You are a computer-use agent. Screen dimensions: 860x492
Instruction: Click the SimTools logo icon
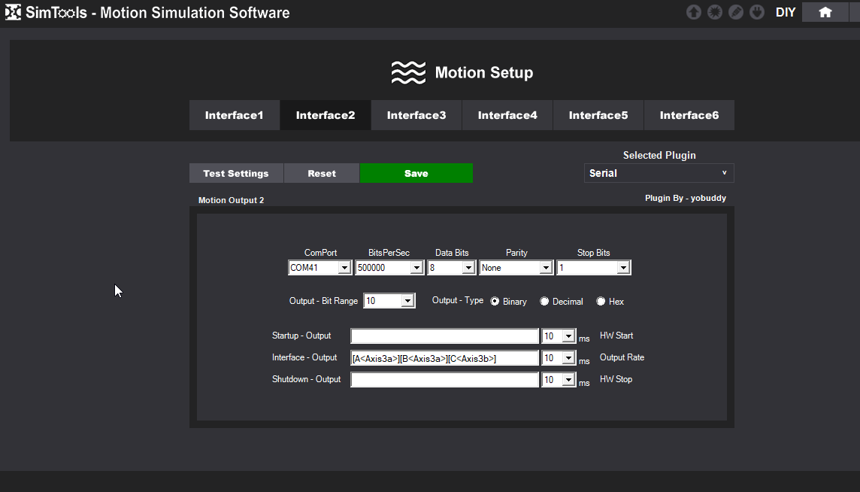click(x=13, y=13)
